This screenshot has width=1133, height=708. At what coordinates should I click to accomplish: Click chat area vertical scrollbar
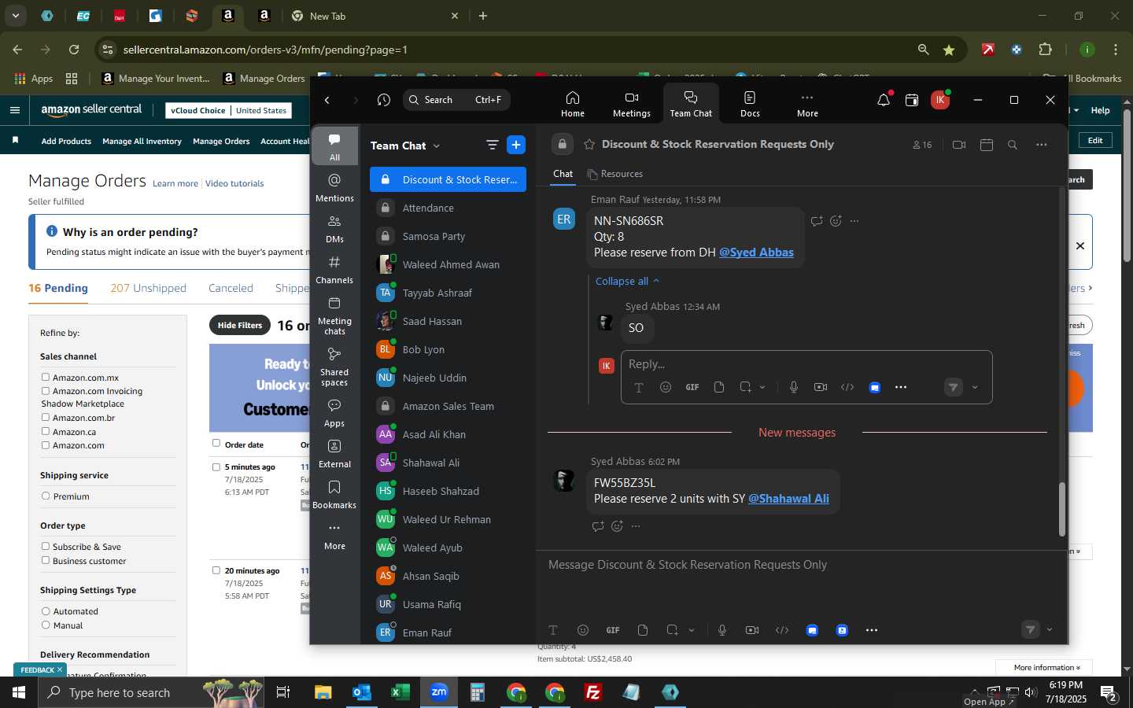(1061, 509)
